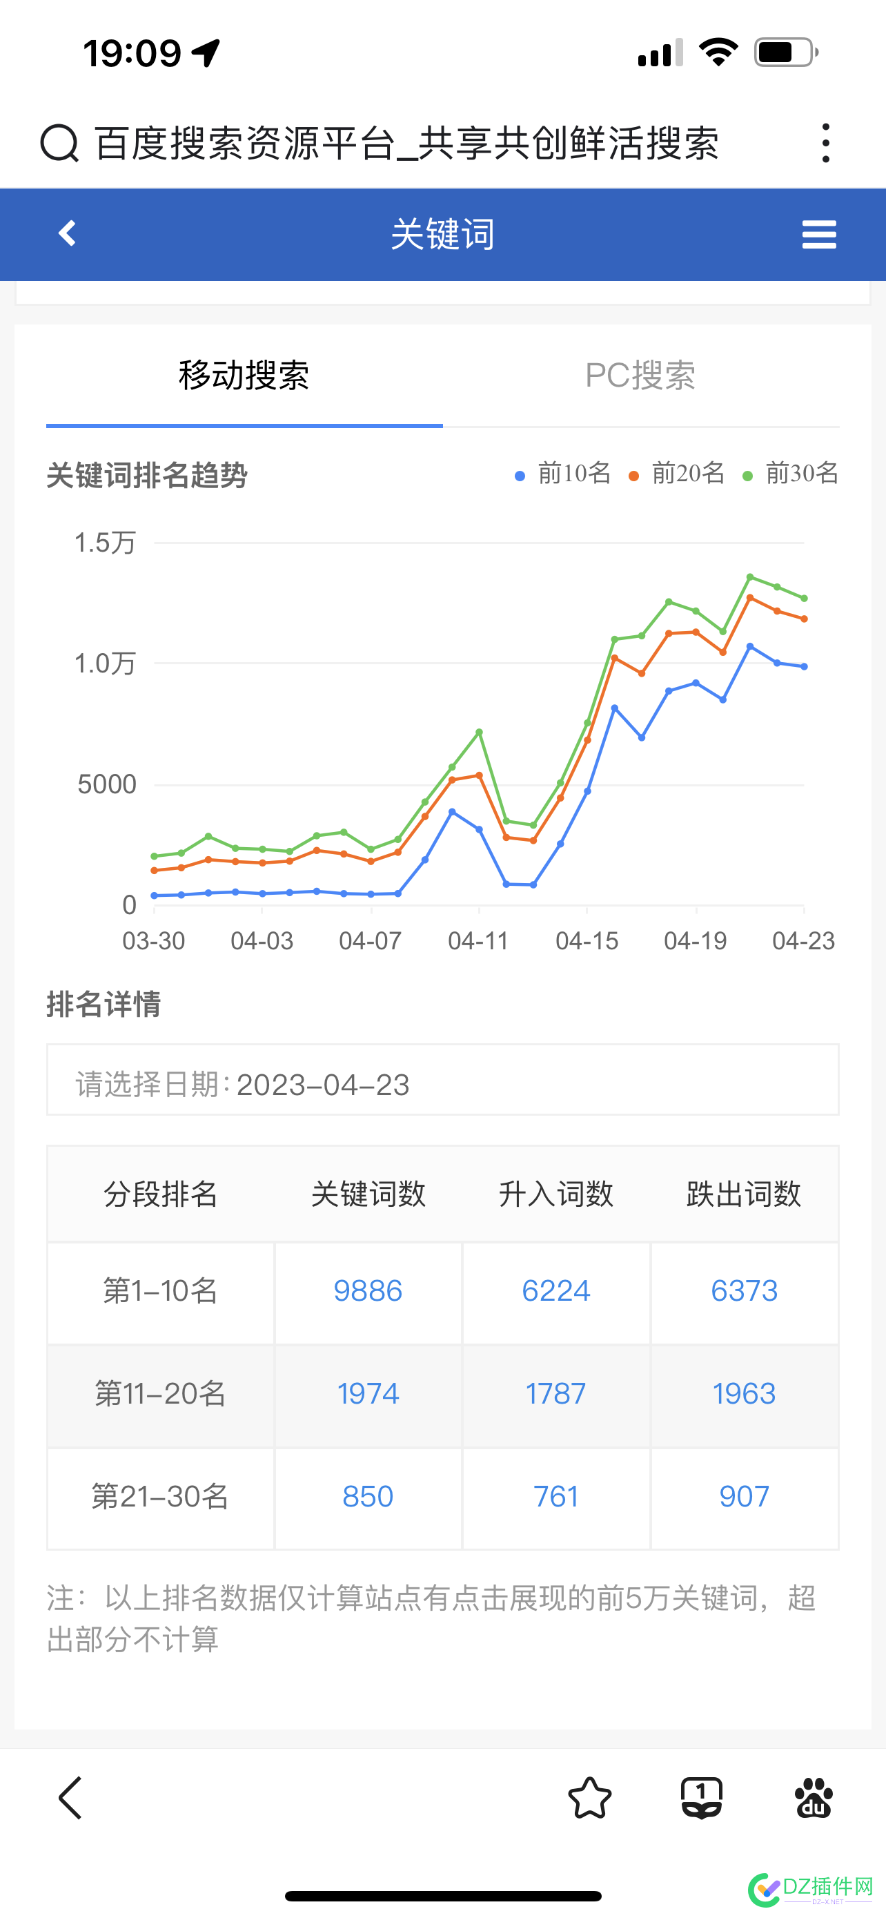The height and width of the screenshot is (1918, 886).
Task: Click the 1.5万 y-axis label
Action: tap(105, 543)
